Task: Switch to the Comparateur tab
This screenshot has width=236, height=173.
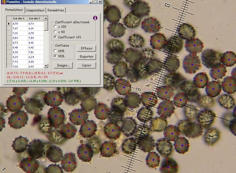Action: (35, 11)
